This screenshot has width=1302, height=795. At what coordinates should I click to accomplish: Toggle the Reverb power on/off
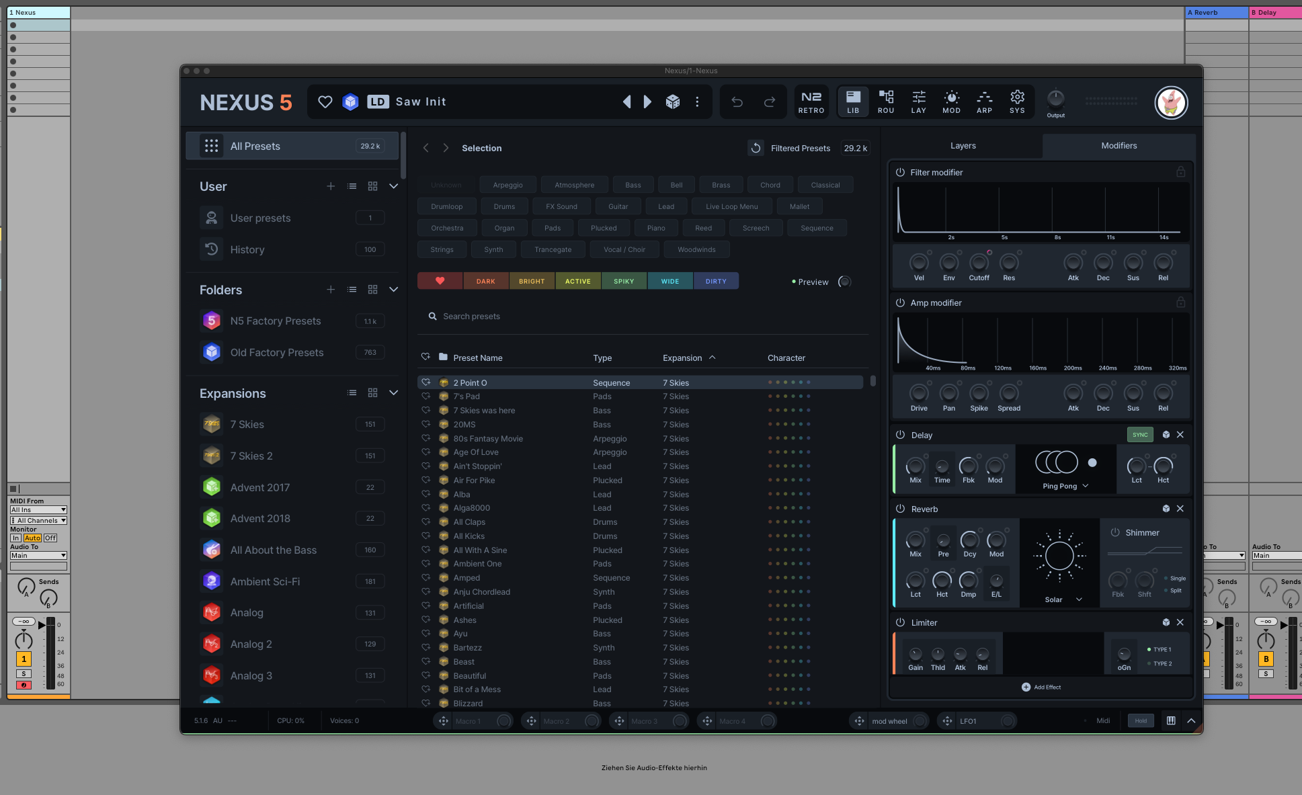tap(900, 509)
